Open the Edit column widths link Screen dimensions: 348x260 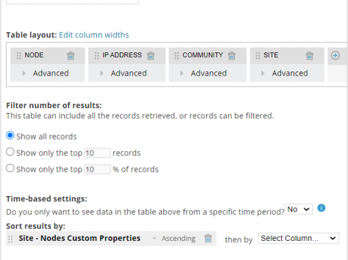tap(94, 35)
